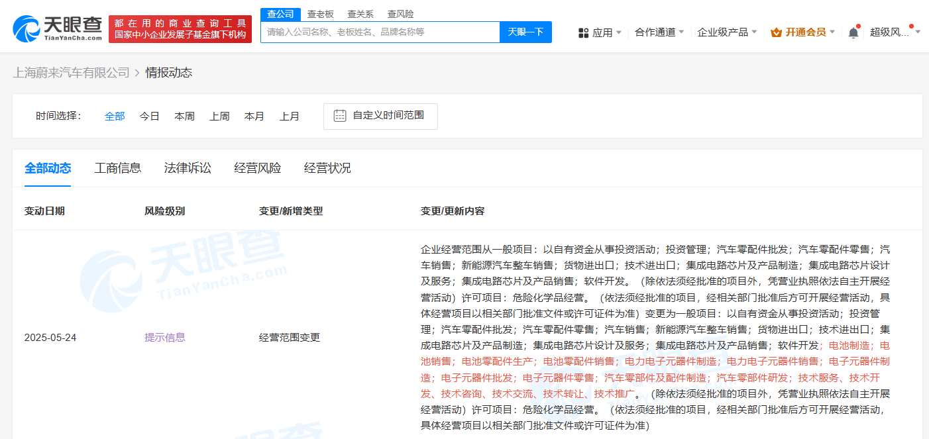
Task: Click the 自定义时间范围 button
Action: [x=380, y=116]
